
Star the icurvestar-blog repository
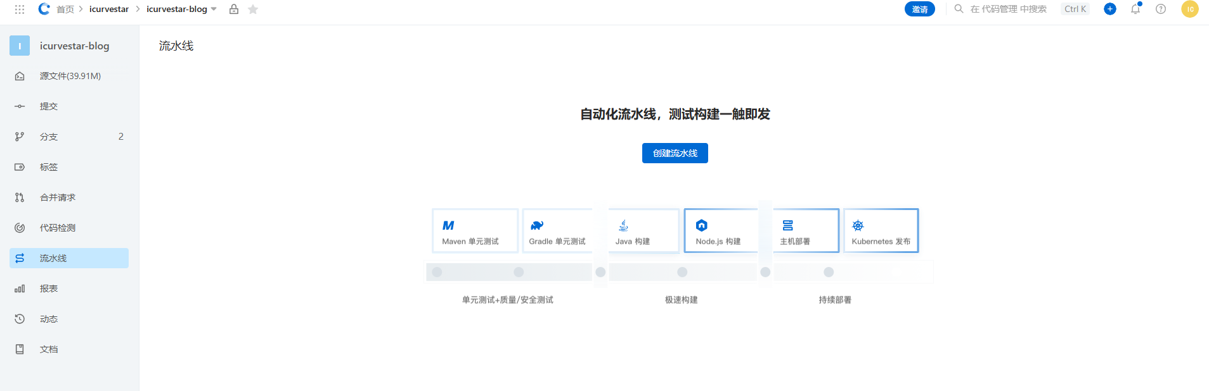[253, 9]
